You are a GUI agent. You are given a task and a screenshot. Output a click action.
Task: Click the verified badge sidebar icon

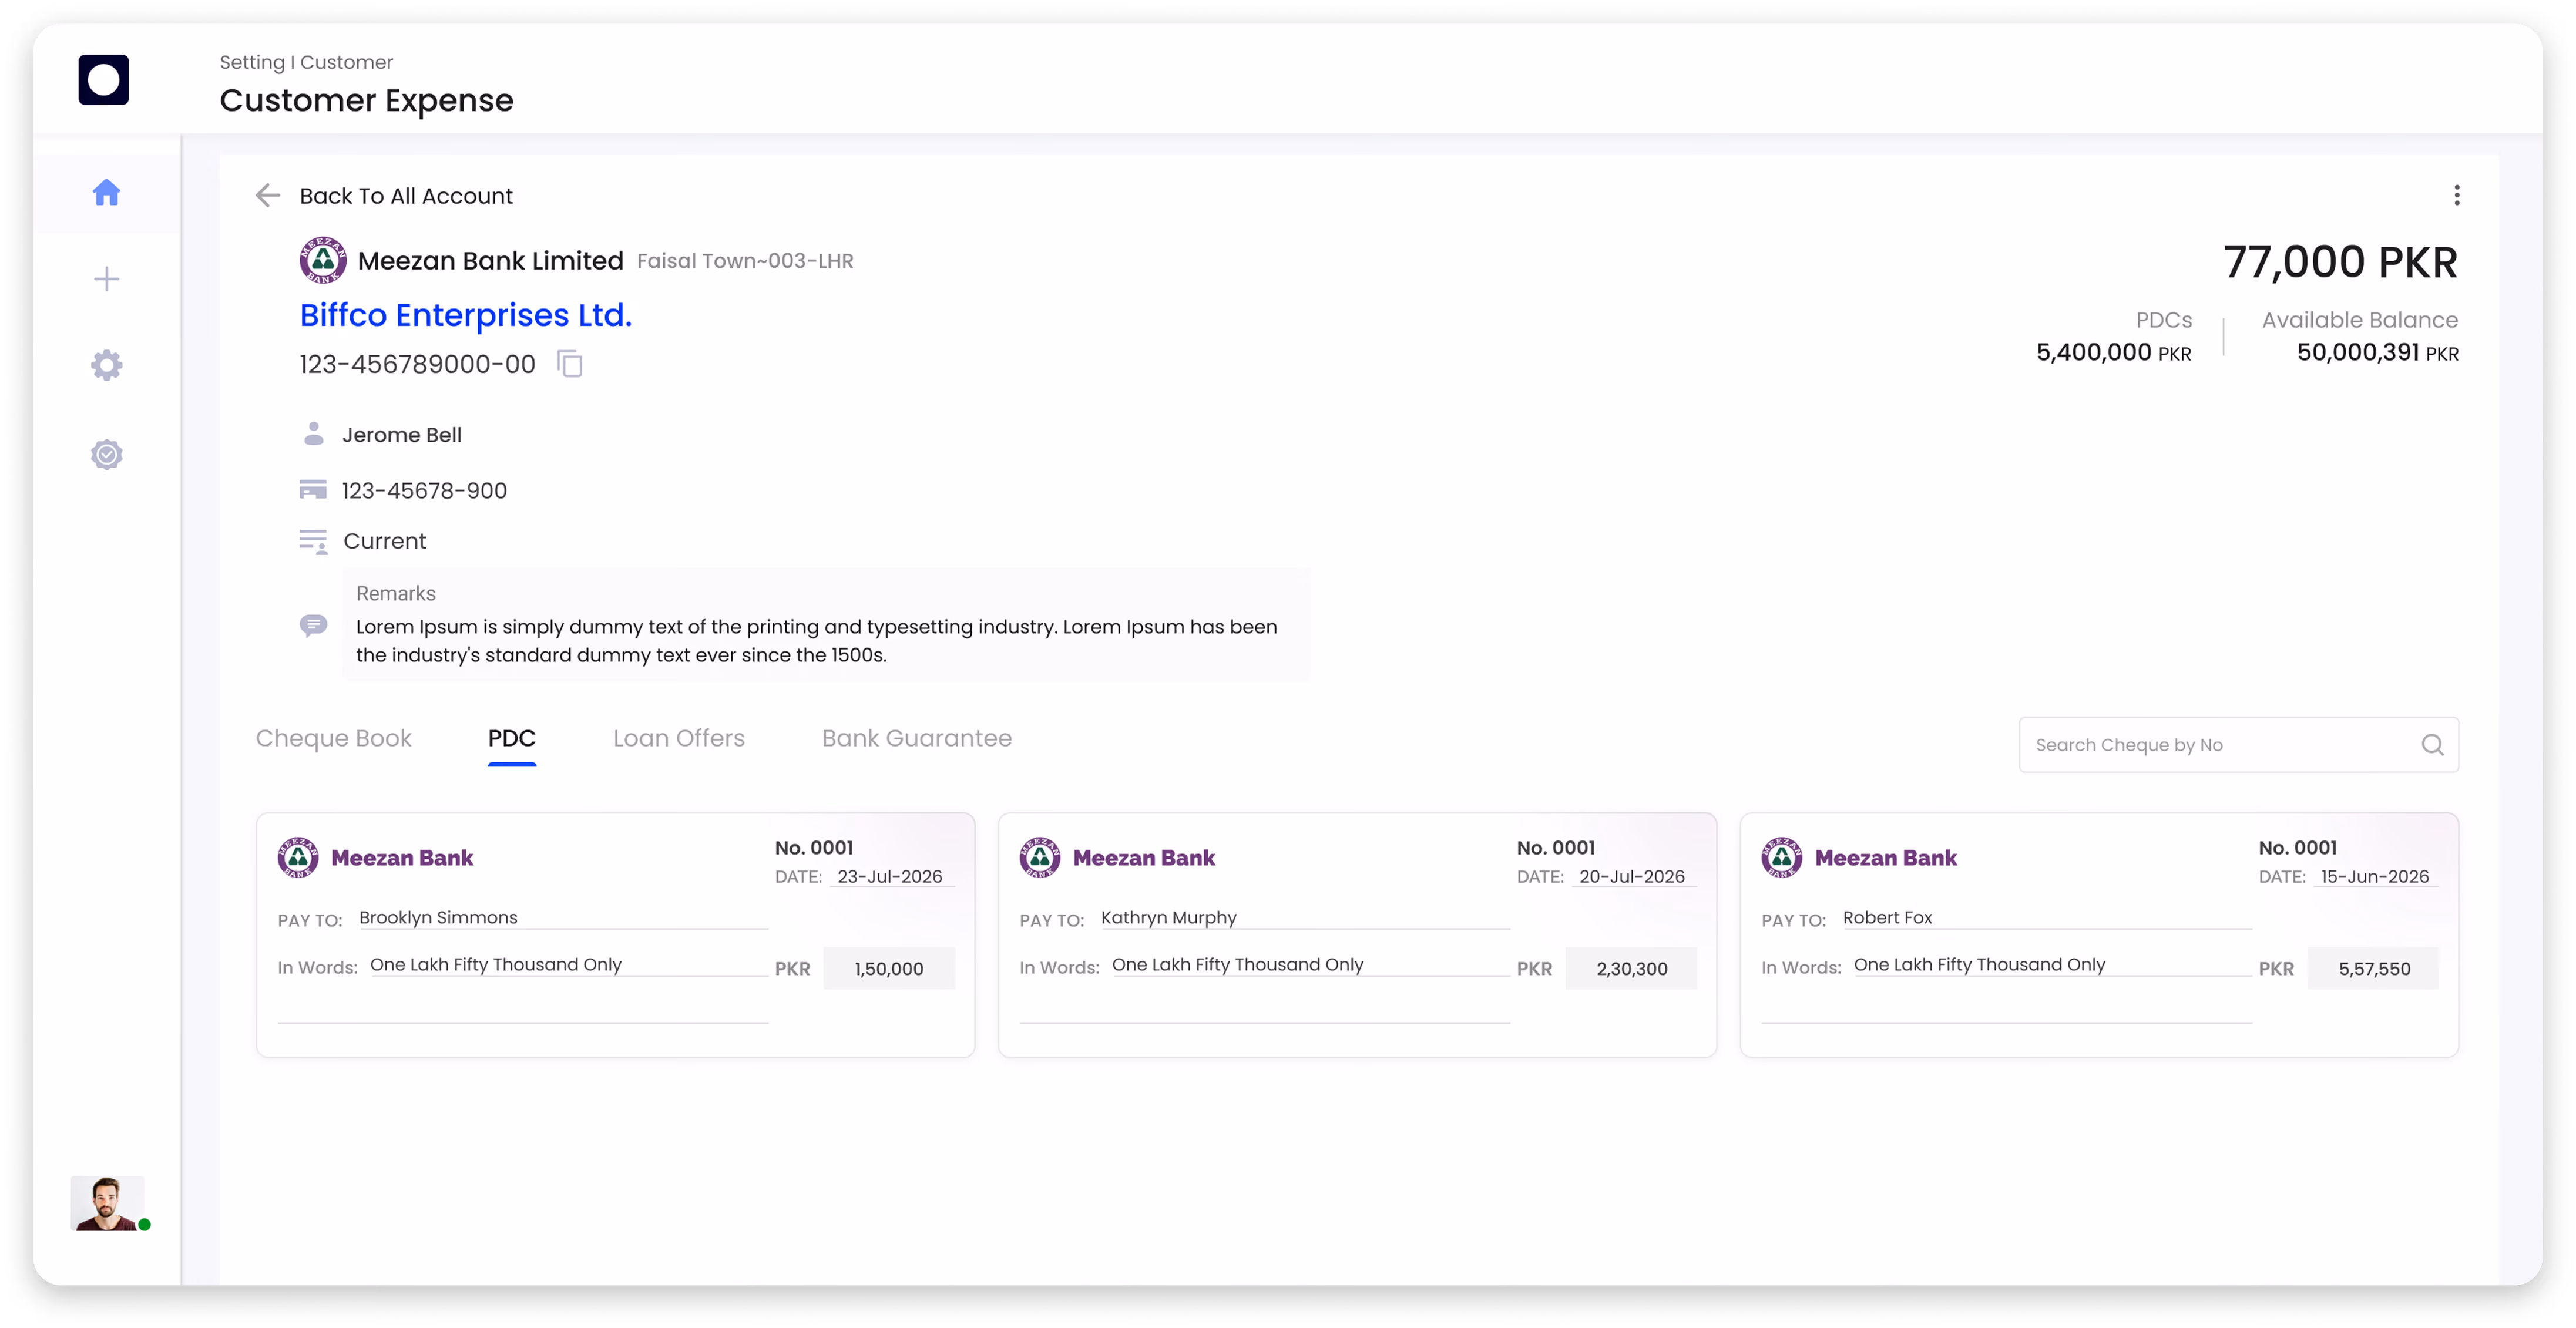(106, 454)
